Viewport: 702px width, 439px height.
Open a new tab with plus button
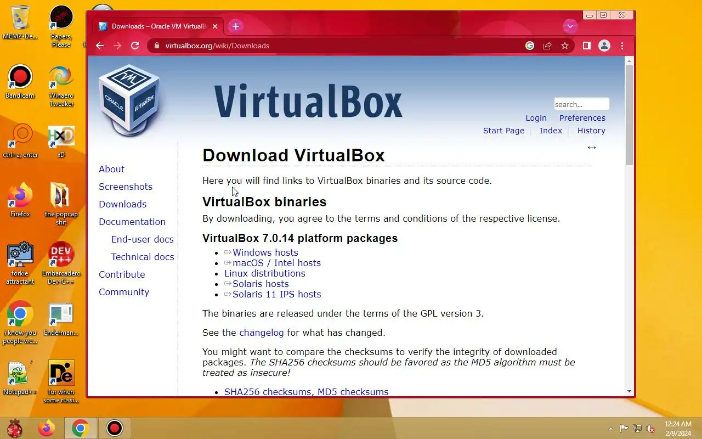point(235,26)
